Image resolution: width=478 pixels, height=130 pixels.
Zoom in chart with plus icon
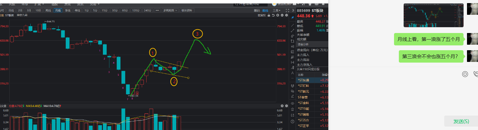[278, 15]
